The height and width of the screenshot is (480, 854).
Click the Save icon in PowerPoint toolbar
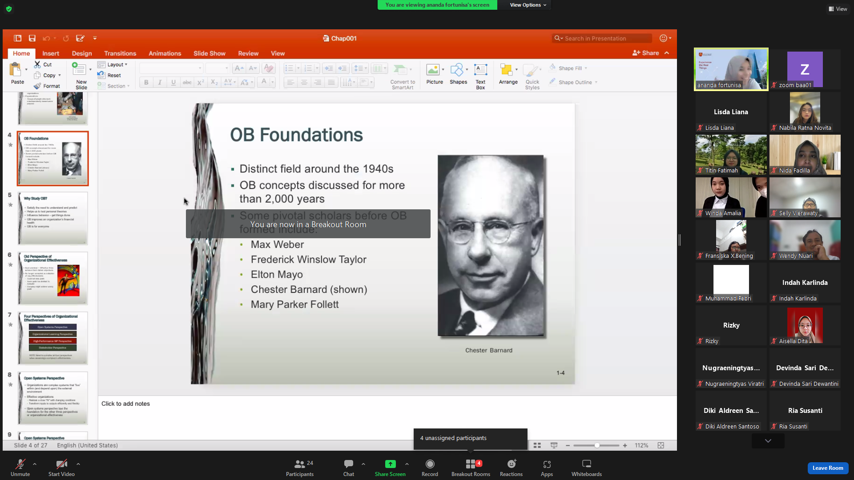tap(32, 38)
